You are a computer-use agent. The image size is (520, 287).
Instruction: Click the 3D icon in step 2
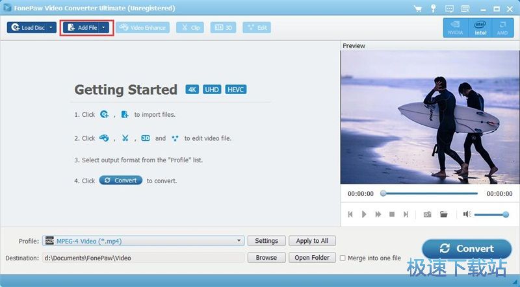pyautogui.click(x=146, y=138)
